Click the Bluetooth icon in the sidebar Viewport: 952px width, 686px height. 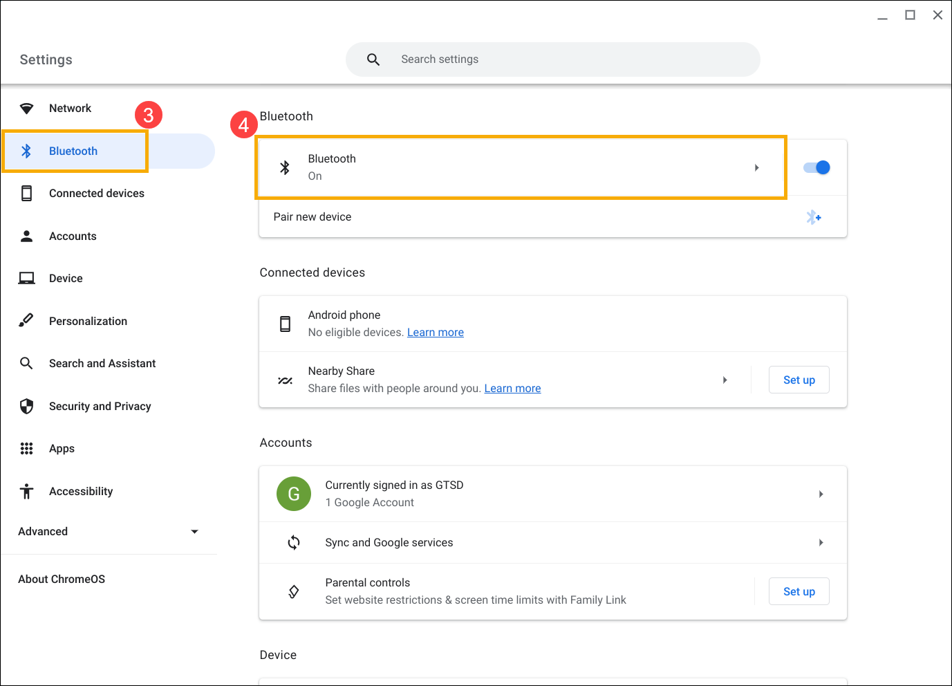point(26,151)
